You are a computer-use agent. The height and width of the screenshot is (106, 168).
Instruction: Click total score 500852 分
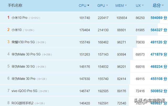tap(159, 91)
